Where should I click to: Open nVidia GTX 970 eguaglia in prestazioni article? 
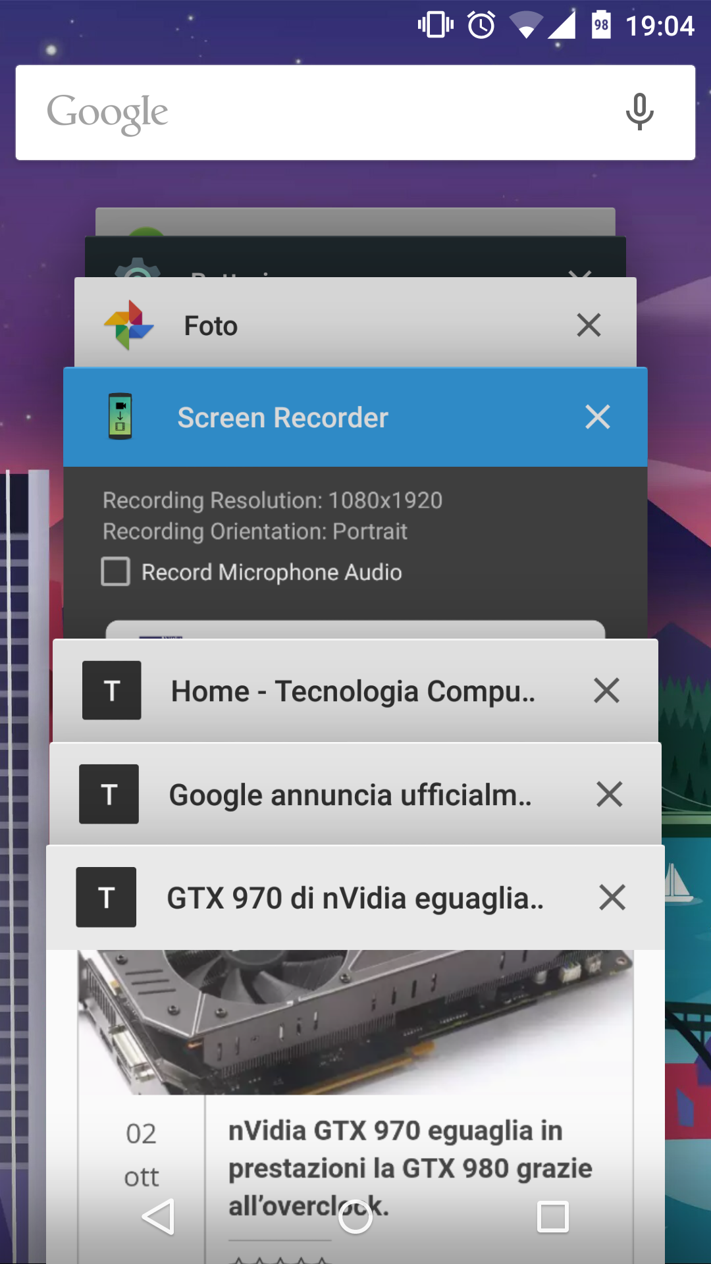tap(410, 1168)
